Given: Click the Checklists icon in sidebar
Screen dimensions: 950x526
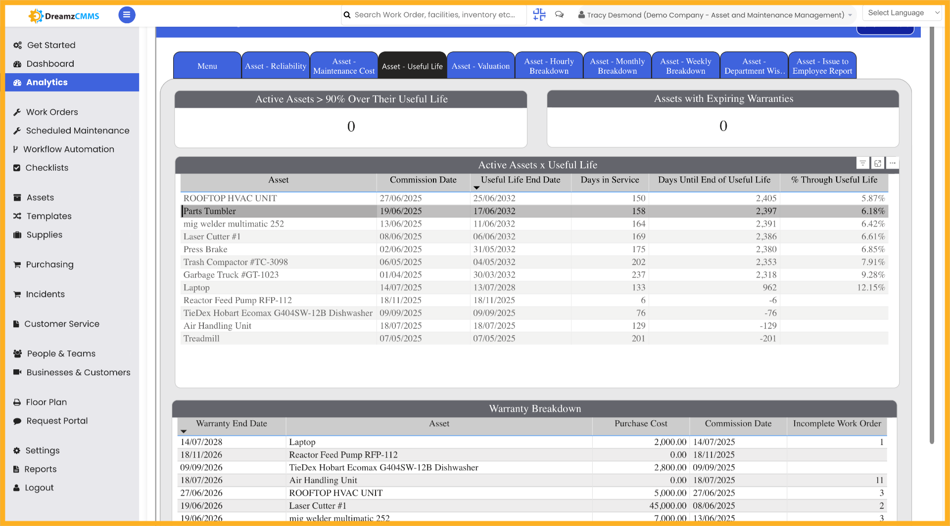Looking at the screenshot, I should [x=17, y=168].
